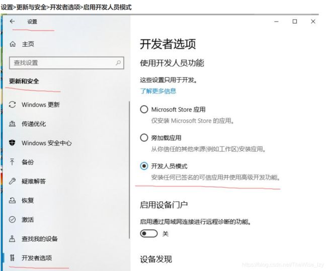Click the text 这些设置只用于开发
Viewport: 327px width, 271px height.
(169, 80)
